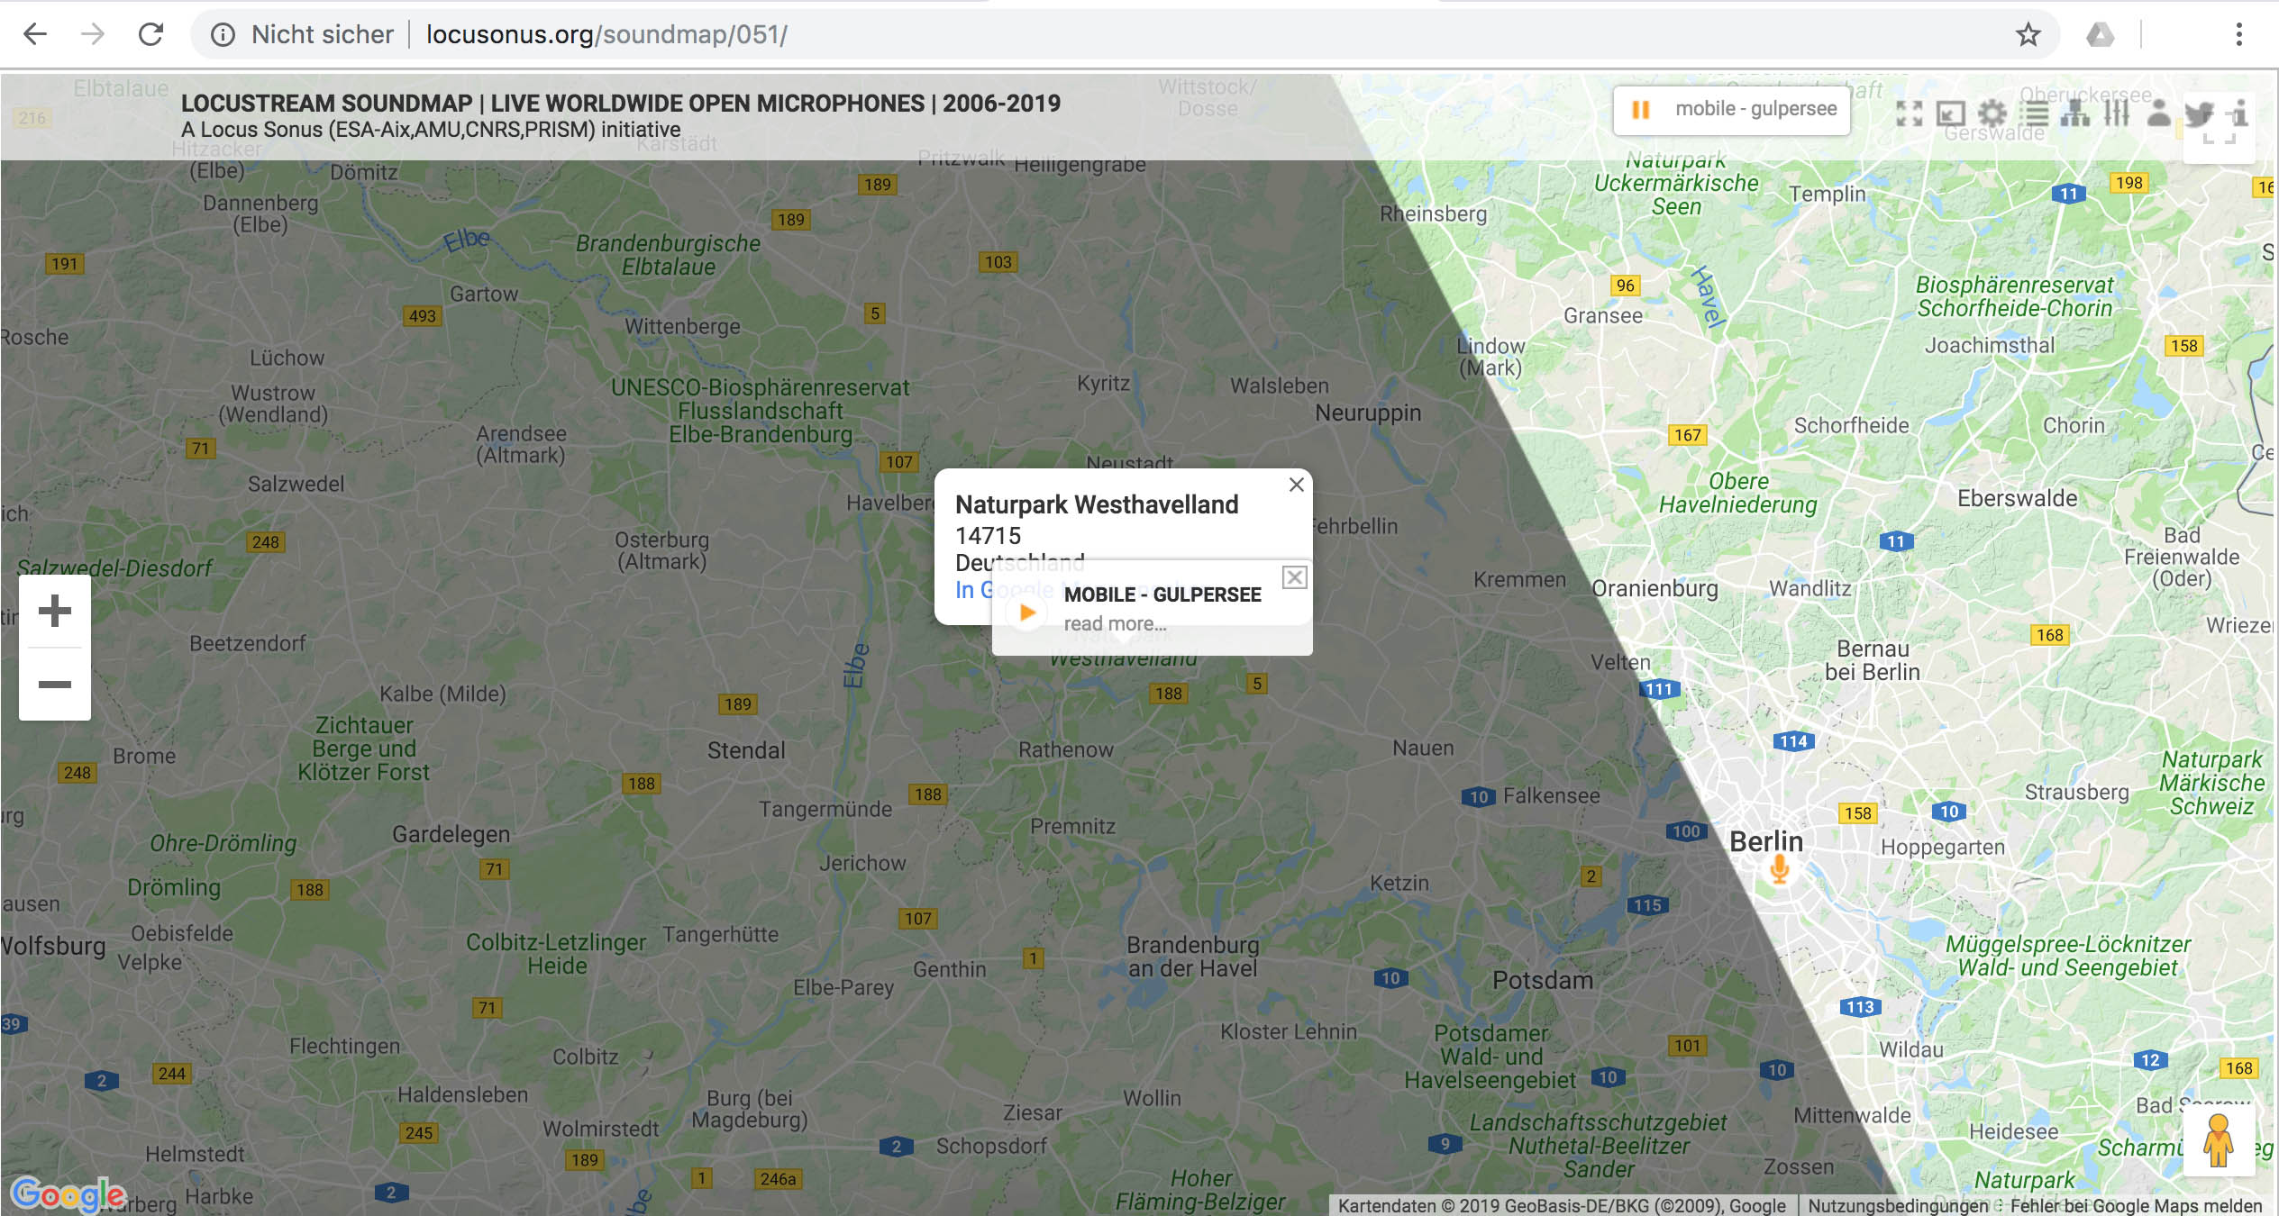Click 'Fehler bei Google Maps melden' link
The image size is (2279, 1216).
tap(2136, 1205)
